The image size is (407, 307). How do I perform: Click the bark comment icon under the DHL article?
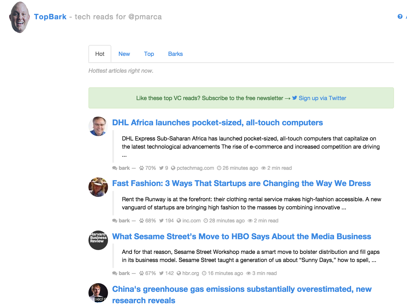pos(115,168)
